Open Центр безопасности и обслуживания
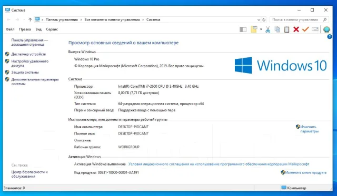Screen dimensions: 337x196 pos(29,174)
